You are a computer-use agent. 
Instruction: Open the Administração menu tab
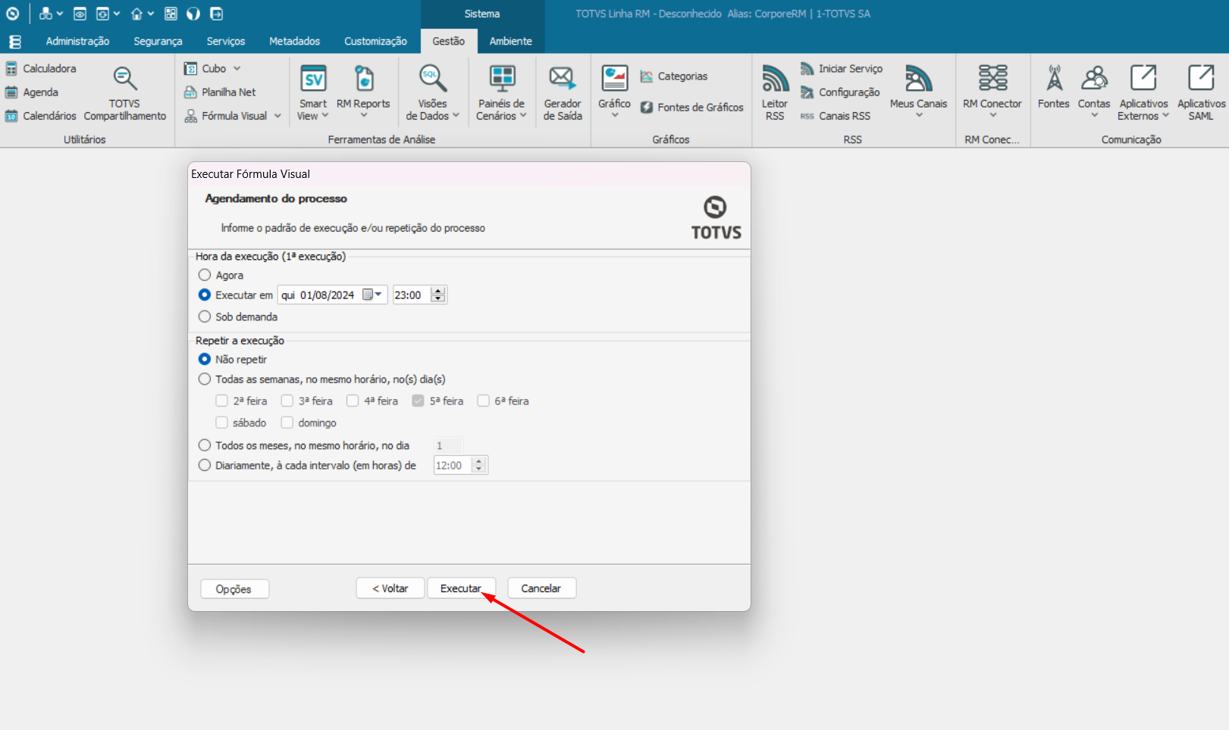tap(77, 42)
